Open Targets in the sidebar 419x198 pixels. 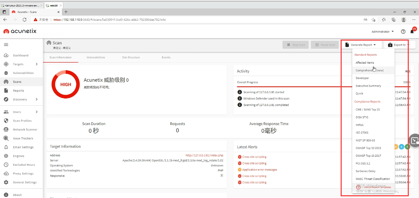(x=21, y=64)
